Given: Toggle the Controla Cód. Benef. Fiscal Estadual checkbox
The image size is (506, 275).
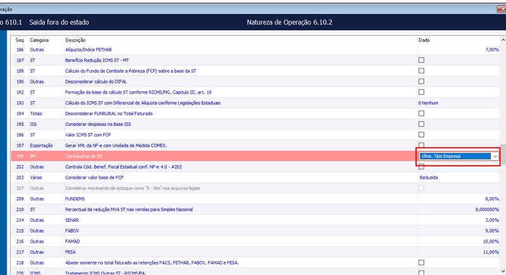Looking at the screenshot, I should [421, 167].
